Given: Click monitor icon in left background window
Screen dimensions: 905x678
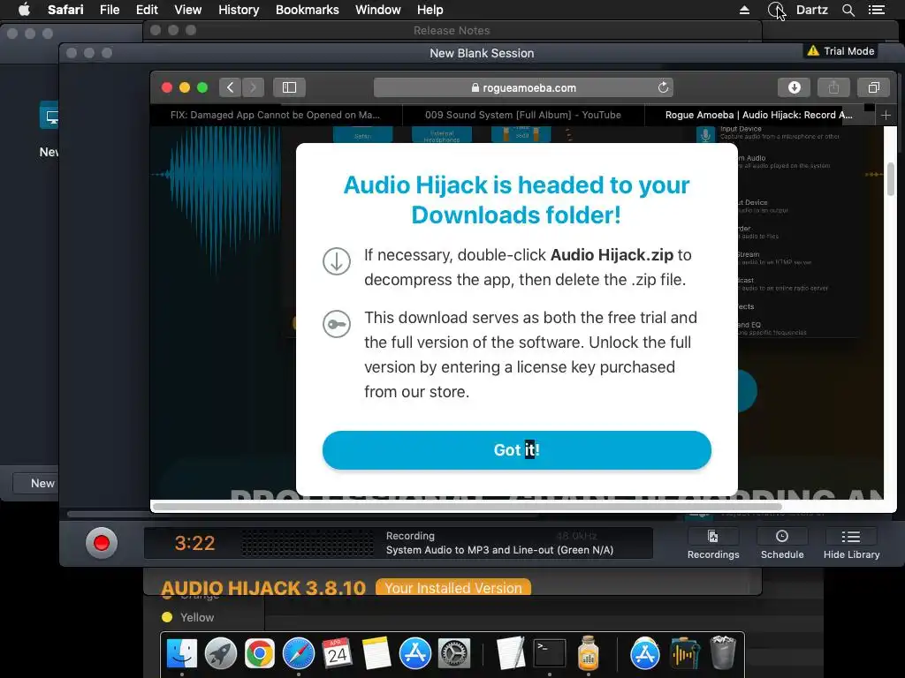Looking at the screenshot, I should coord(49,117).
